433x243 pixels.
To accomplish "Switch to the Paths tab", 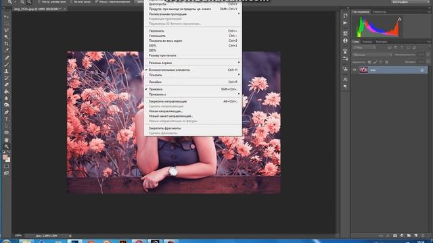I will tap(382, 42).
